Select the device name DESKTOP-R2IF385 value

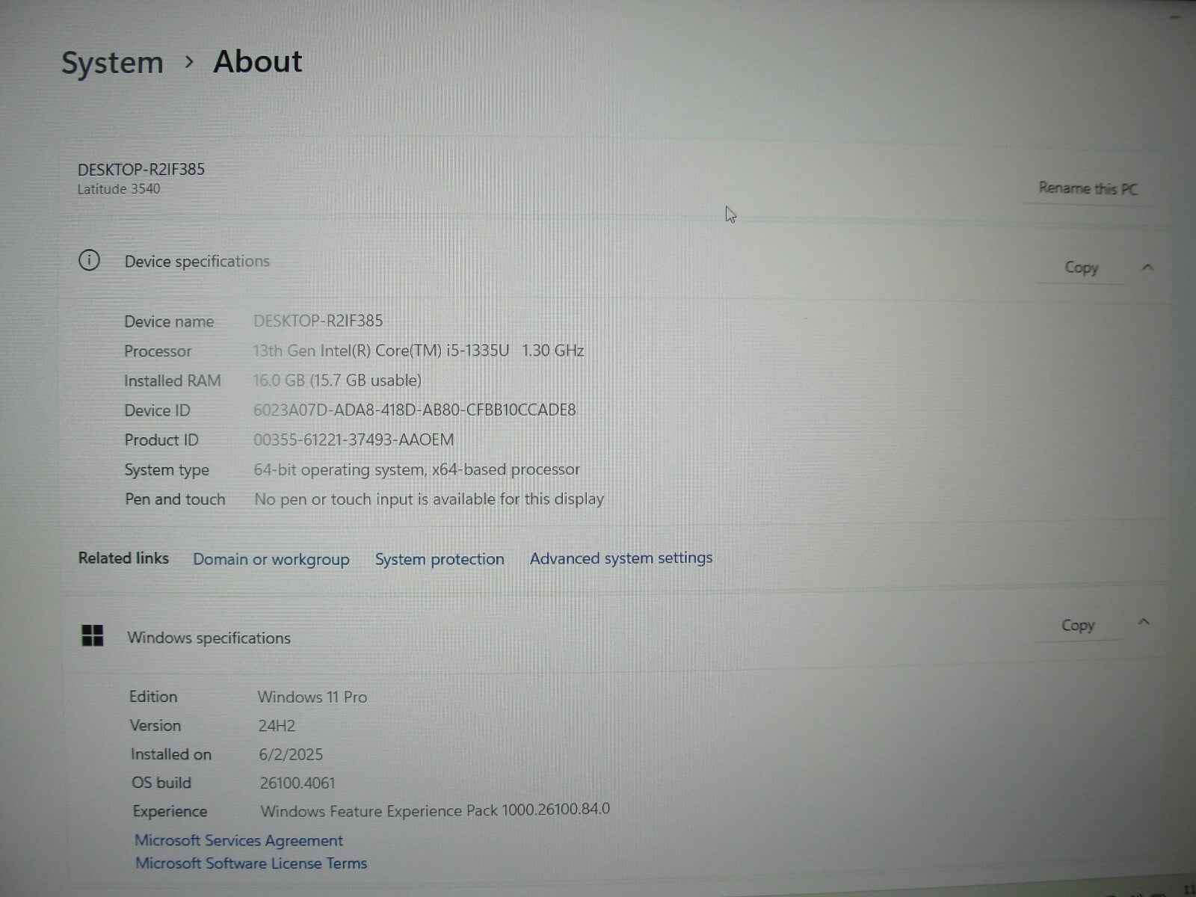318,320
